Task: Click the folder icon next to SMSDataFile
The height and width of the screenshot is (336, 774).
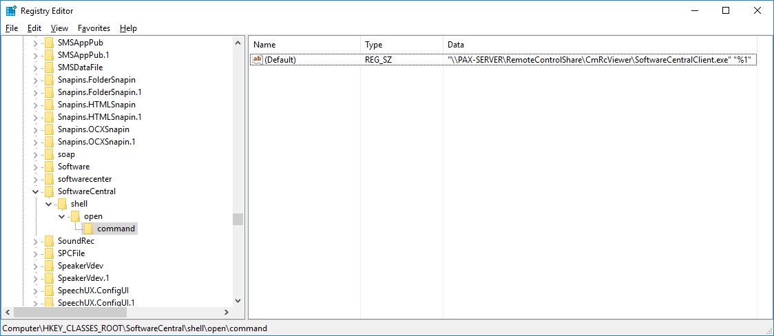Action: [x=49, y=67]
